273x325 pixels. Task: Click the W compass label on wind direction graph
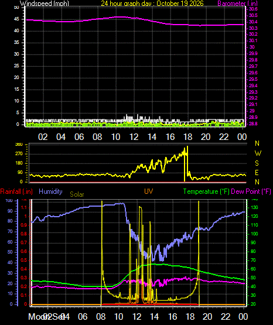(x=258, y=153)
